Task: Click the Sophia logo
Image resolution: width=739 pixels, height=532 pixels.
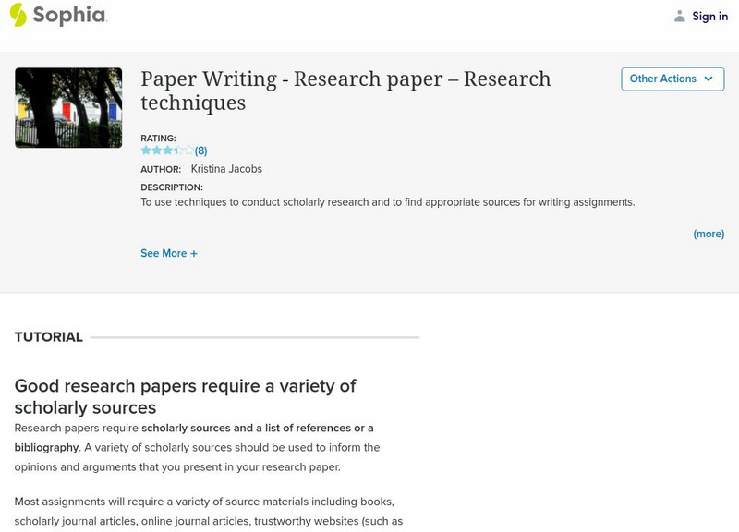Action: click(58, 15)
